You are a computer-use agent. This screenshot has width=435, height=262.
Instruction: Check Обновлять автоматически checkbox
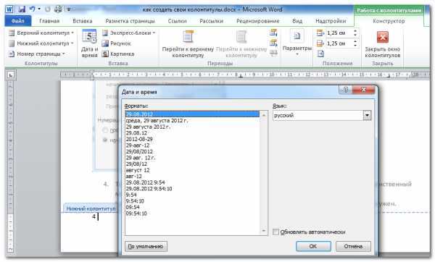(x=275, y=232)
